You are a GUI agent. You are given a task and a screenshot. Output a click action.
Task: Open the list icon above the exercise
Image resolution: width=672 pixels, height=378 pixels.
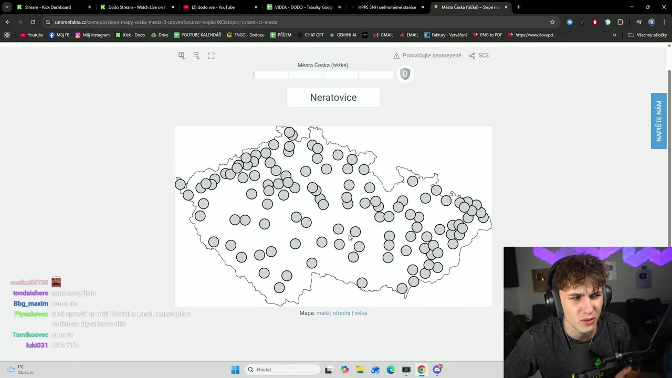point(196,56)
